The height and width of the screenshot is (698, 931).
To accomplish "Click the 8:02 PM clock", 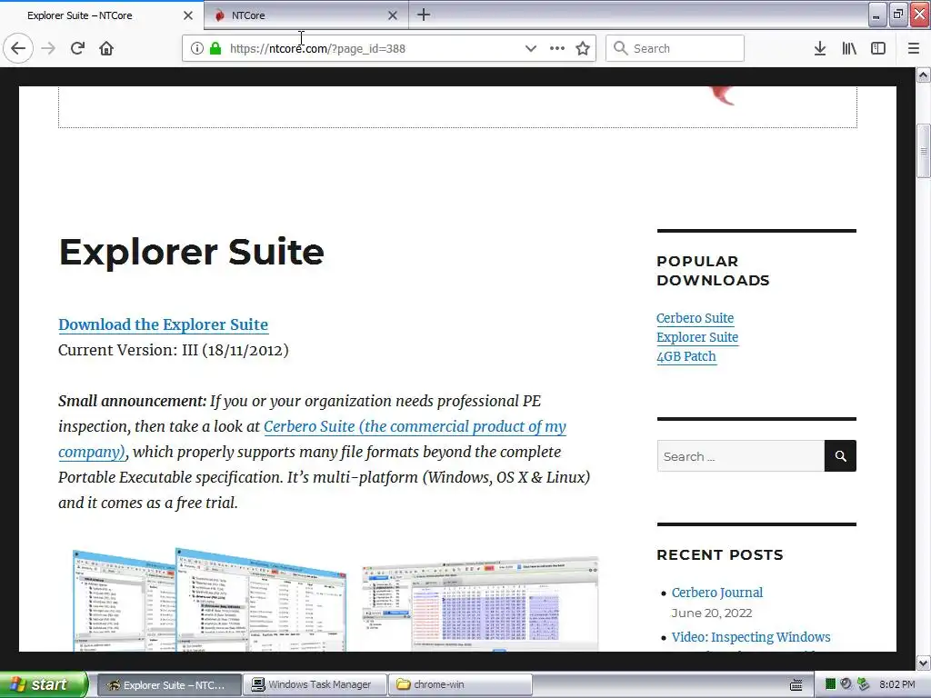I will tap(897, 685).
